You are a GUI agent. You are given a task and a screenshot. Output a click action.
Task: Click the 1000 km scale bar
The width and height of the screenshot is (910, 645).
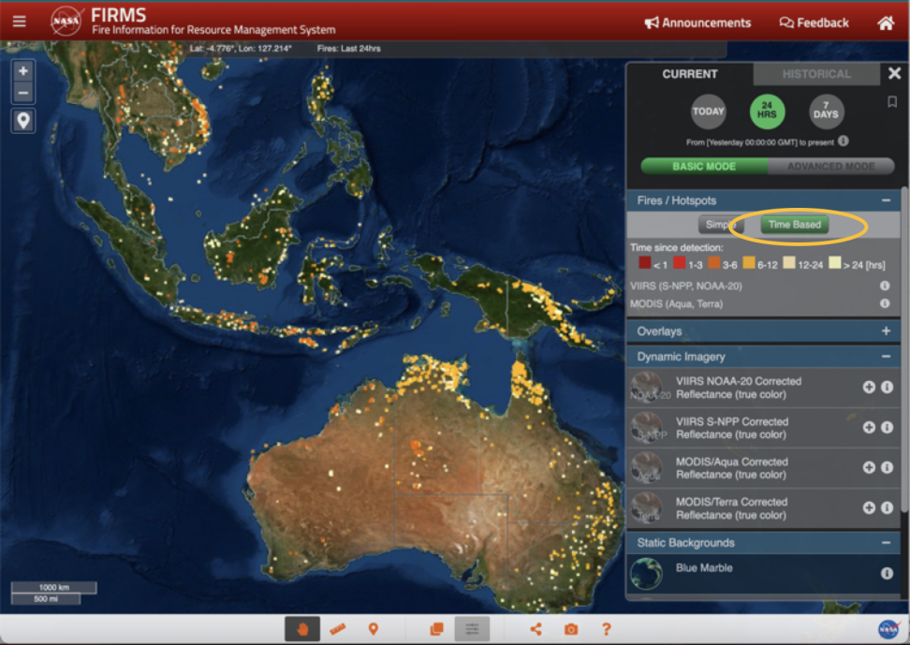[x=54, y=588]
